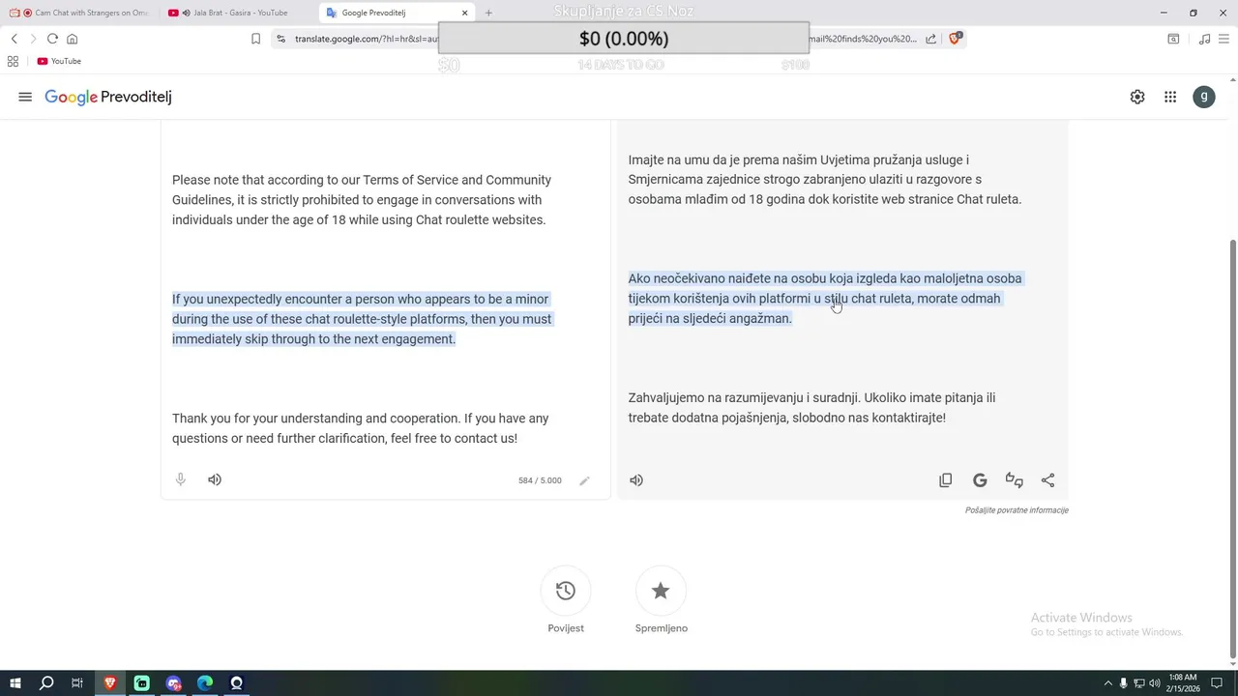Show hidden system tray icons
The width and height of the screenshot is (1238, 696).
click(1108, 683)
